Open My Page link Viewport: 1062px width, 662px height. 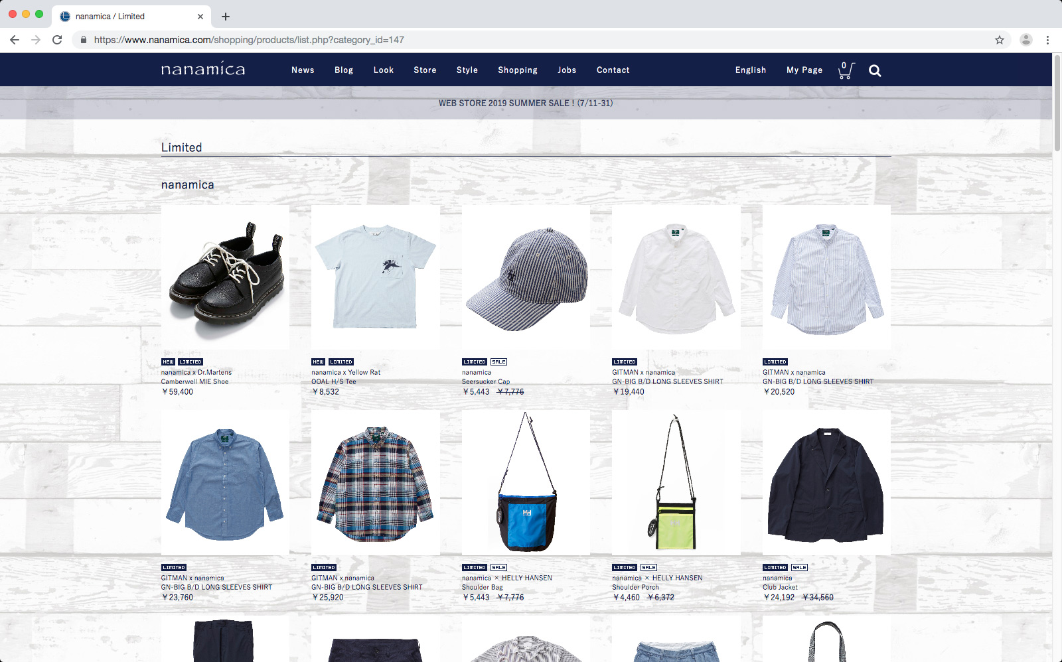pos(804,70)
